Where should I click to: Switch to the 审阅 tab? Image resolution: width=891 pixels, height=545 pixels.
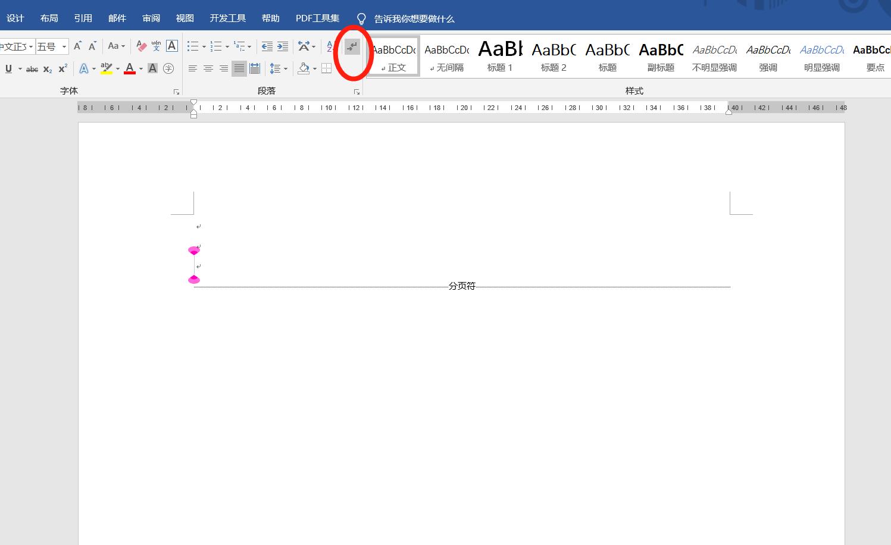coord(151,18)
